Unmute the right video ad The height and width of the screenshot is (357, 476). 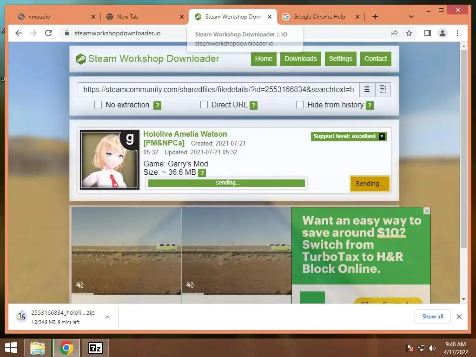pyautogui.click(x=190, y=285)
